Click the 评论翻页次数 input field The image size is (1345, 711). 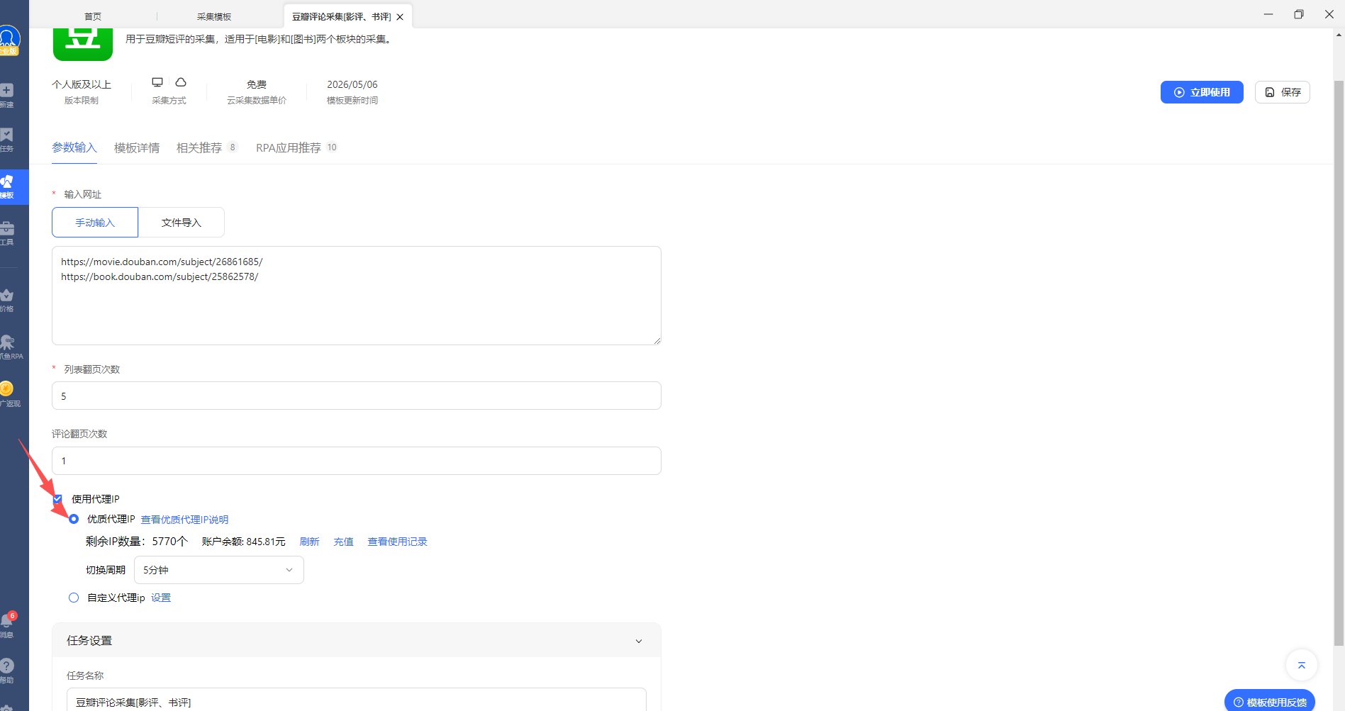coord(357,461)
